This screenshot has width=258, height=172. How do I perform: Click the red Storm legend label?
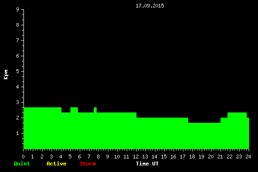coord(88,164)
